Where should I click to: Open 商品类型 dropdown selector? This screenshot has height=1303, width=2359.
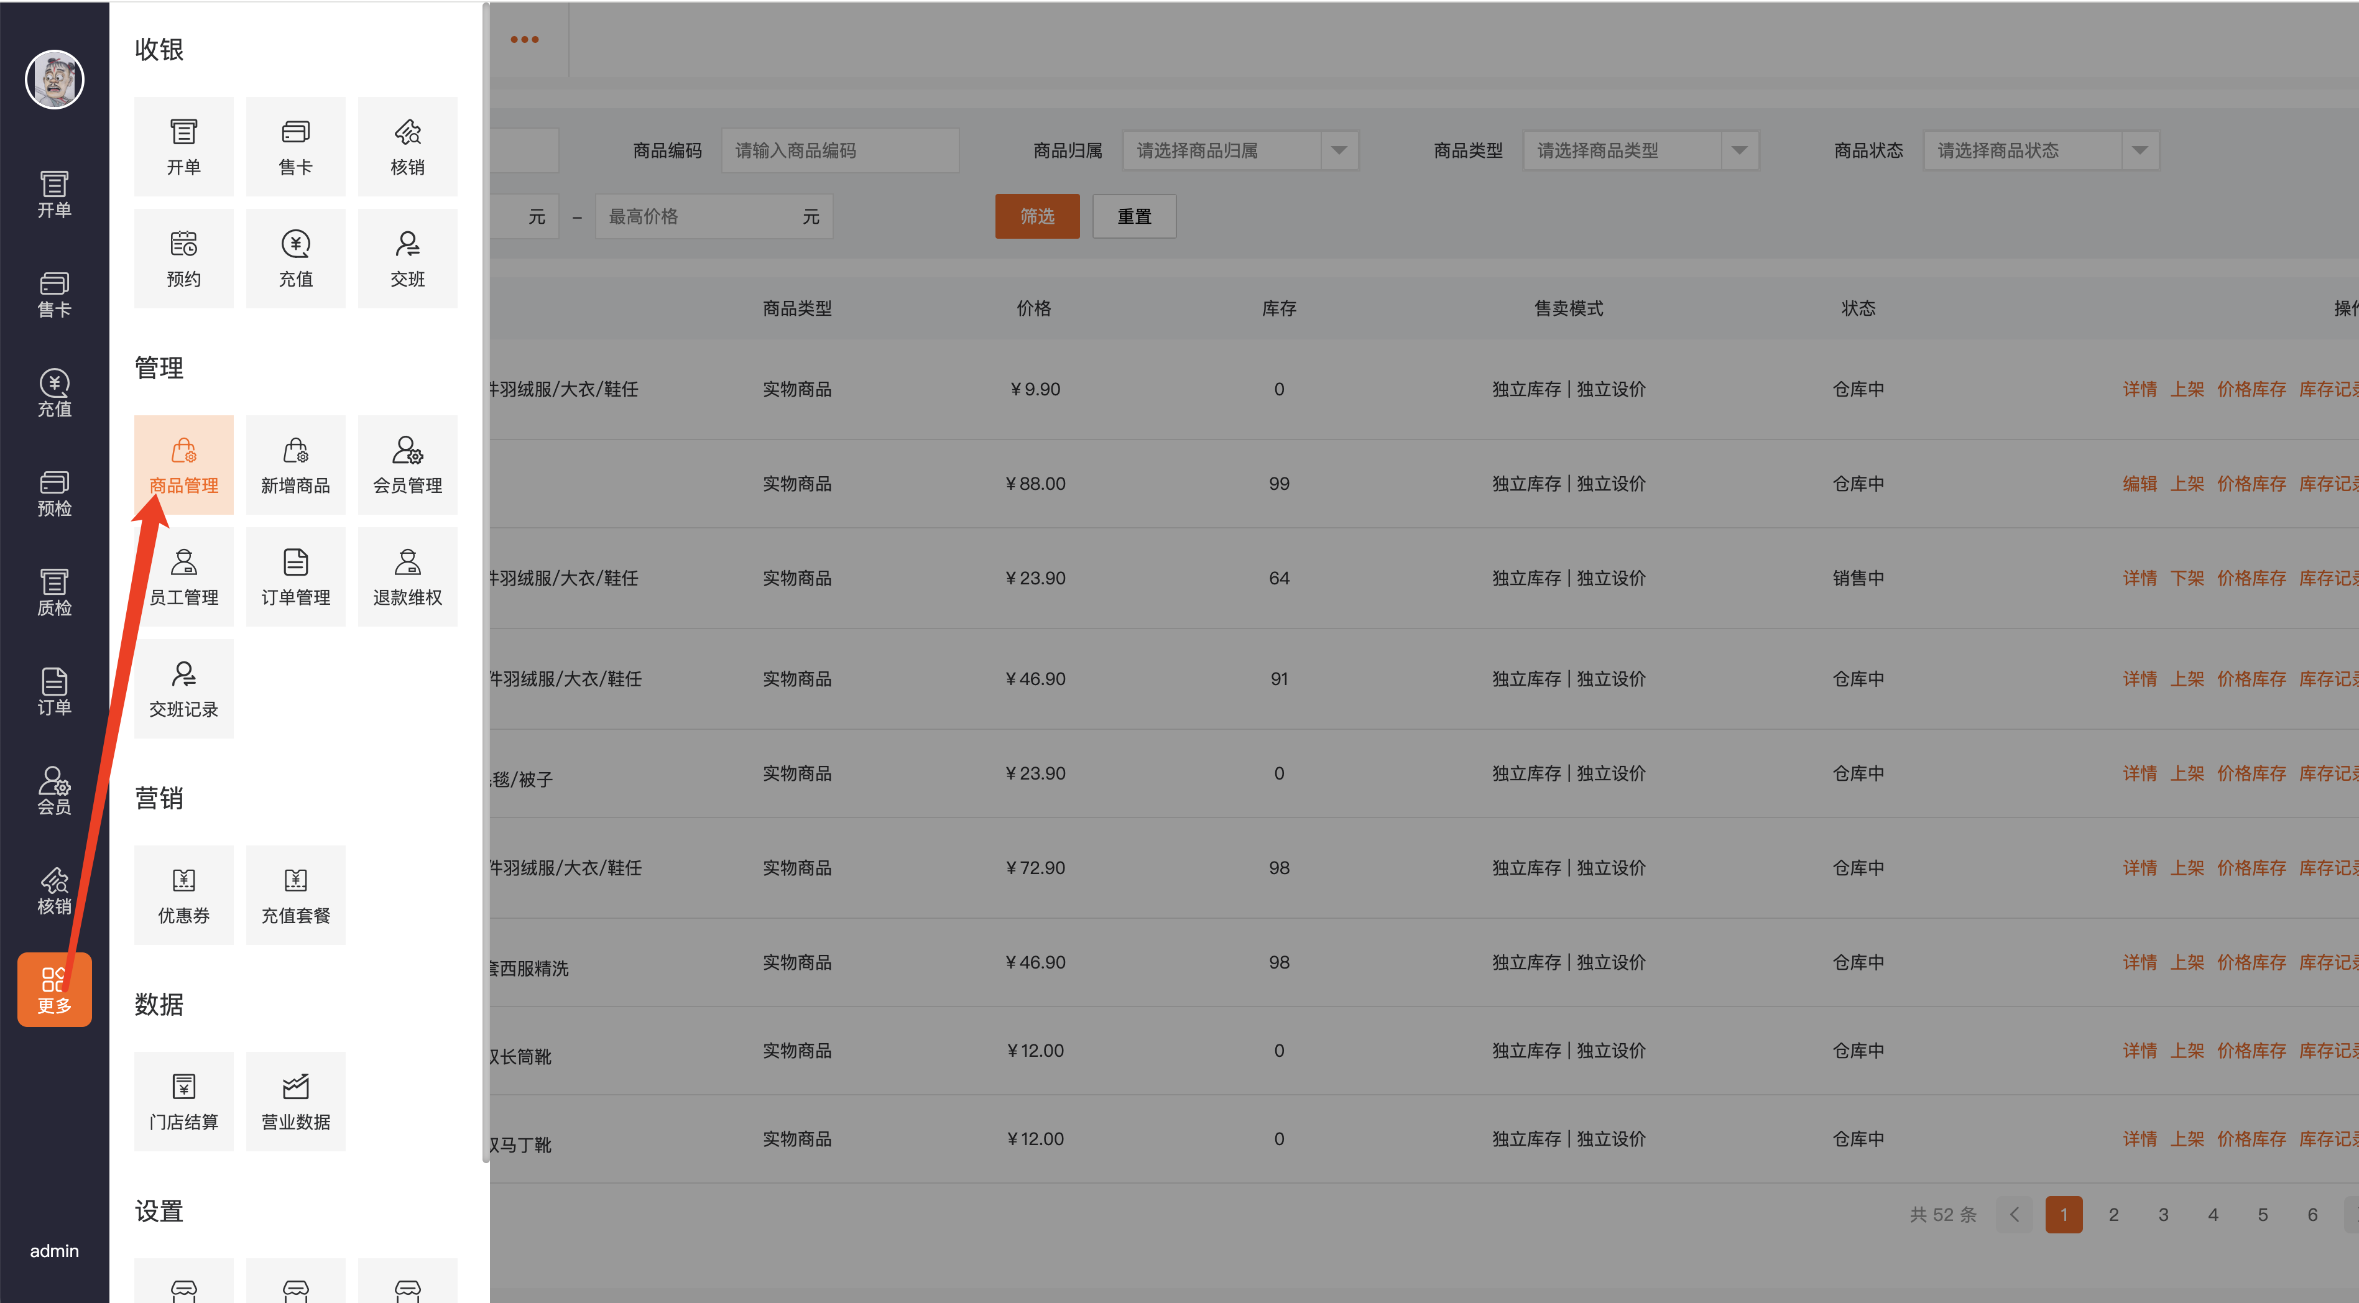point(1639,150)
